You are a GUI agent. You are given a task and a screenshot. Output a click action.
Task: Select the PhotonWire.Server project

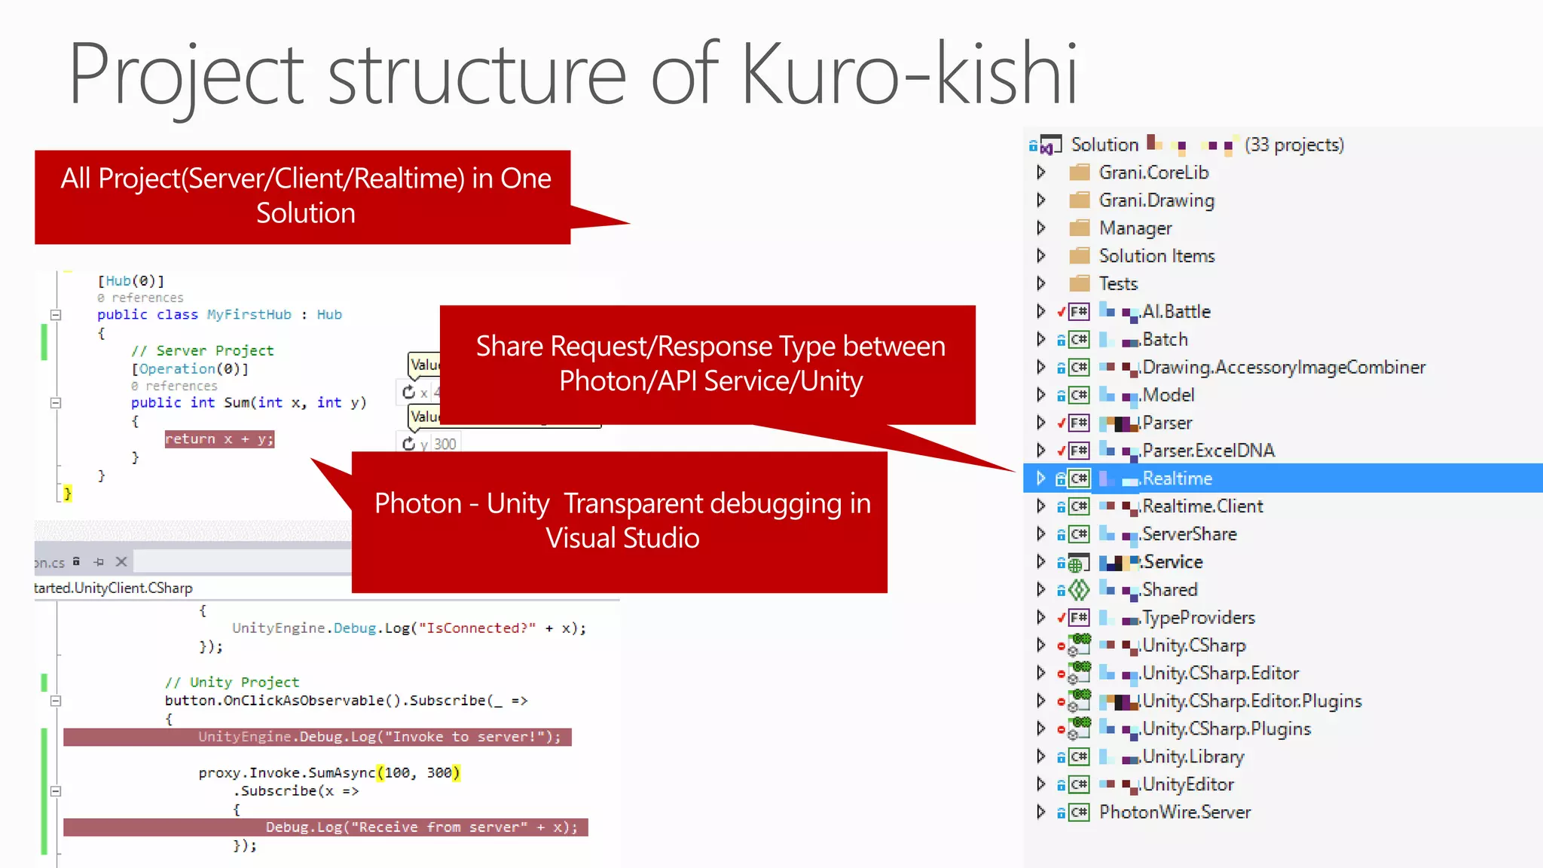click(1174, 812)
